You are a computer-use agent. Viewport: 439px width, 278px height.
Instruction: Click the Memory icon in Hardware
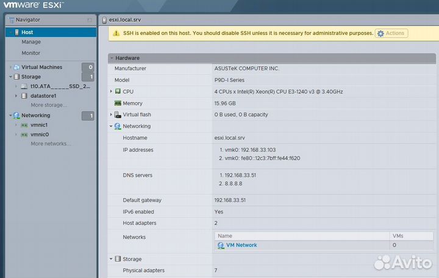[x=118, y=103]
